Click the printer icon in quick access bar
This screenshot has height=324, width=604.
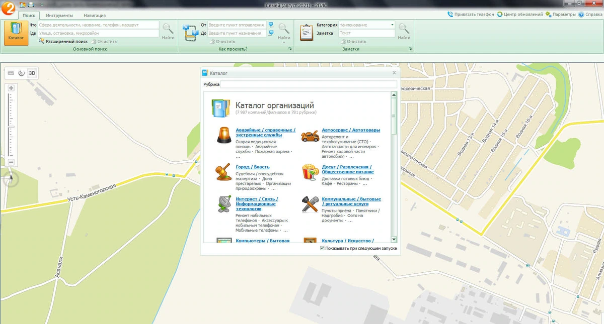pyautogui.click(x=31, y=5)
